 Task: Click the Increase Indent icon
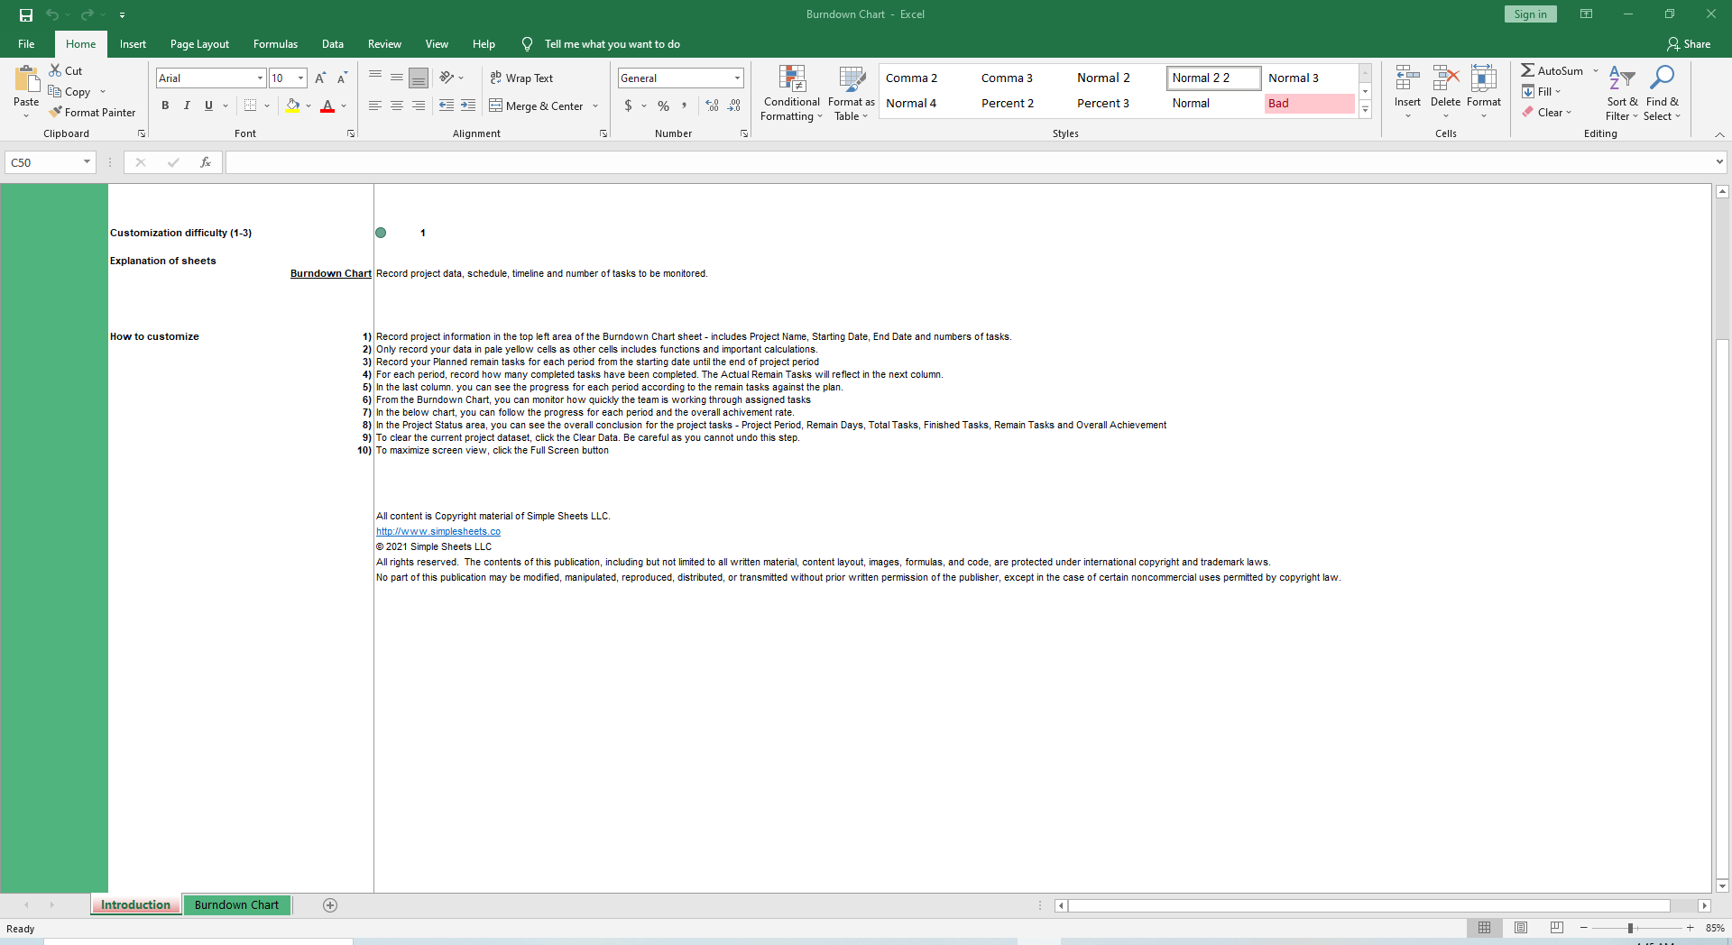468,106
